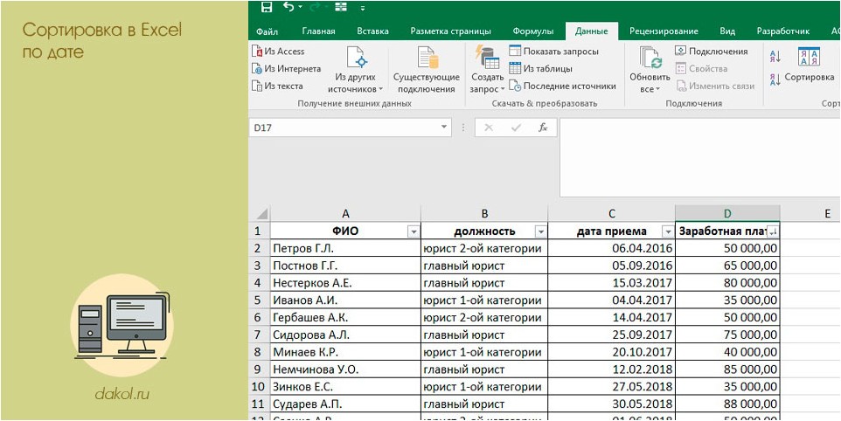Click date cell 14.04.2017
Screen dimensions: 841x421
coord(611,318)
